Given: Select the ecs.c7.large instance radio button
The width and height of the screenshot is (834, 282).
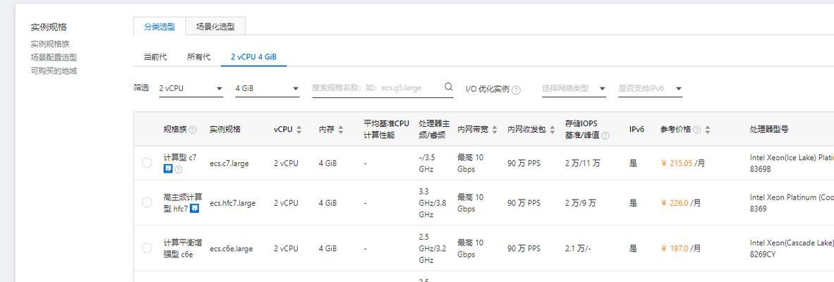Looking at the screenshot, I should pos(147,163).
